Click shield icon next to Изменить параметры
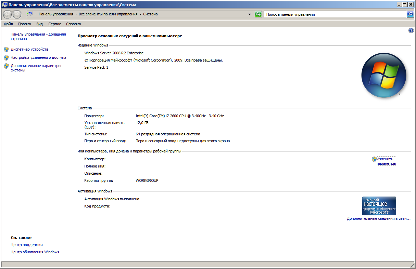This screenshot has width=416, height=269. [374, 159]
